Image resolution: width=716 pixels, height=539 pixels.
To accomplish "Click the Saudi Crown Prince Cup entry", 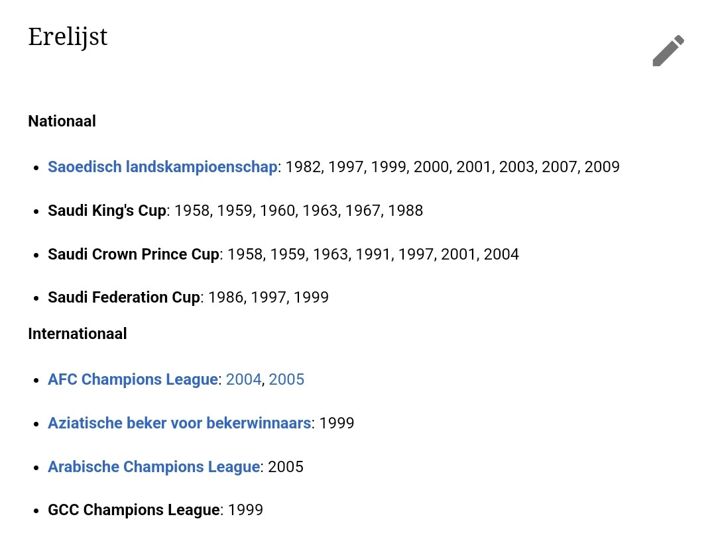I will tap(133, 254).
